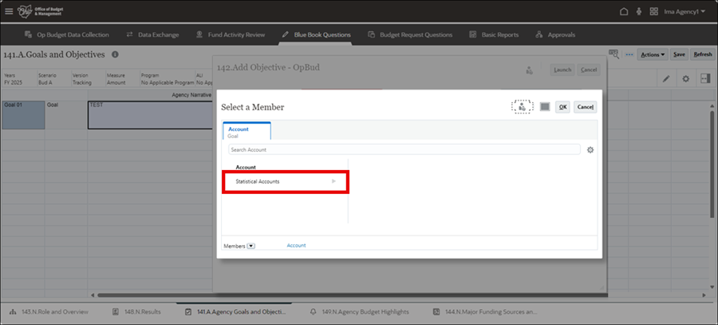Expand the Statistical Accounts member
This screenshot has width=718, height=325.
pos(334,182)
